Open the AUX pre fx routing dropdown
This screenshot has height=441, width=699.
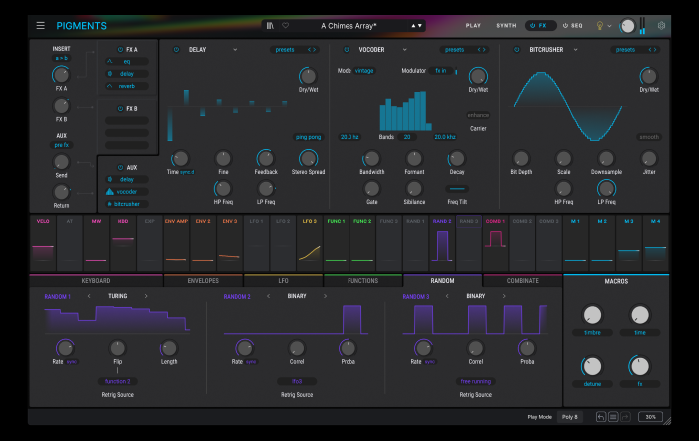coord(62,145)
